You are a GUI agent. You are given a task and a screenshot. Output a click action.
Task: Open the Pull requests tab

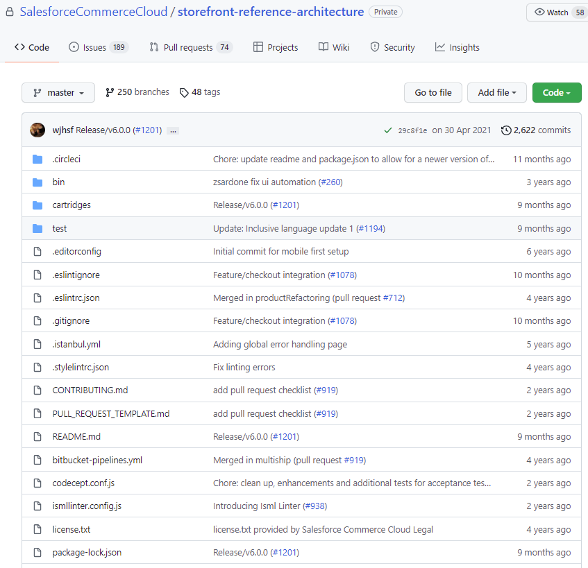pyautogui.click(x=191, y=47)
